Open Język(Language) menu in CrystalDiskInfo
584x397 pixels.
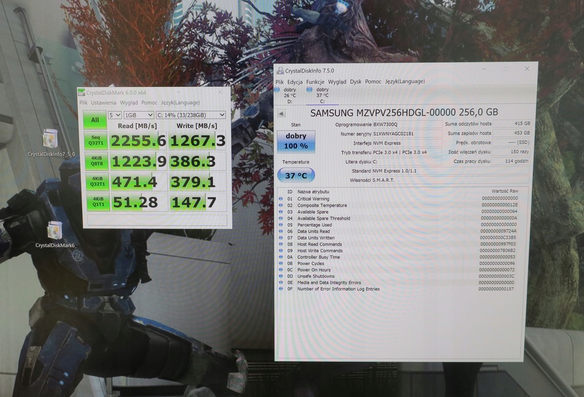tap(405, 81)
